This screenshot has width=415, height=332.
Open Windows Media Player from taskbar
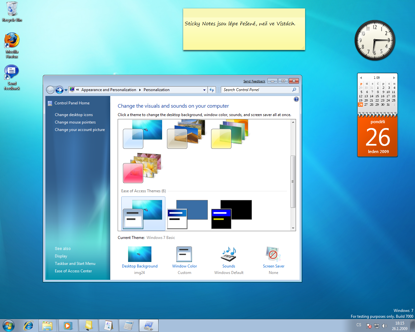click(x=68, y=326)
